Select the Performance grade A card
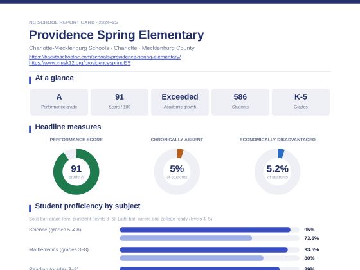The height and width of the screenshot is (270, 360). [59, 102]
